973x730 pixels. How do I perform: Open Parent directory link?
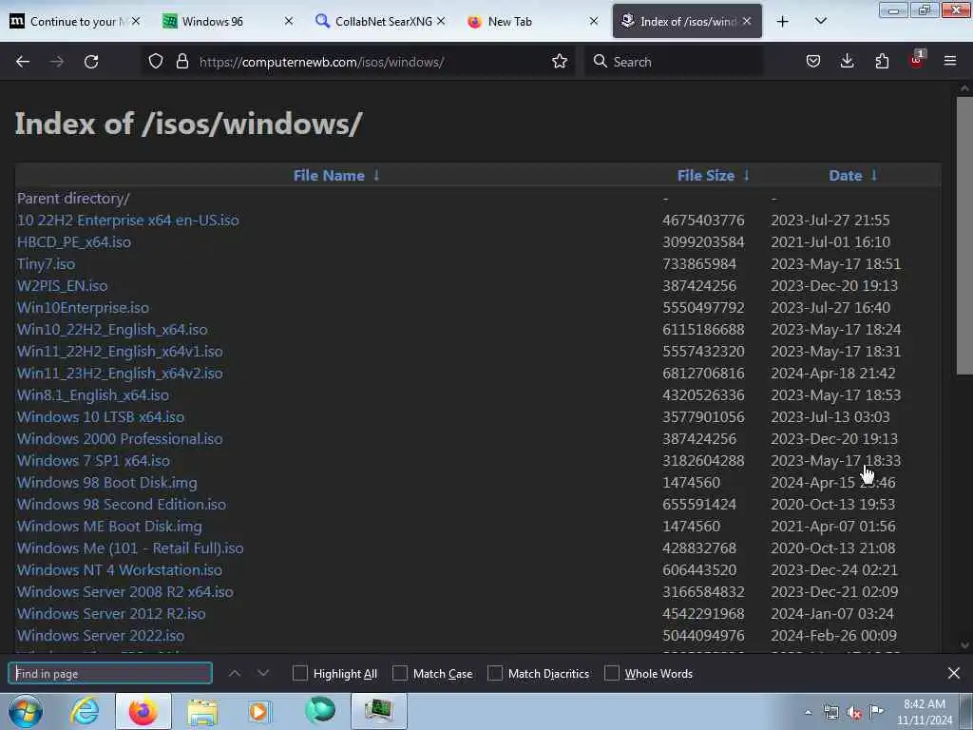point(73,199)
